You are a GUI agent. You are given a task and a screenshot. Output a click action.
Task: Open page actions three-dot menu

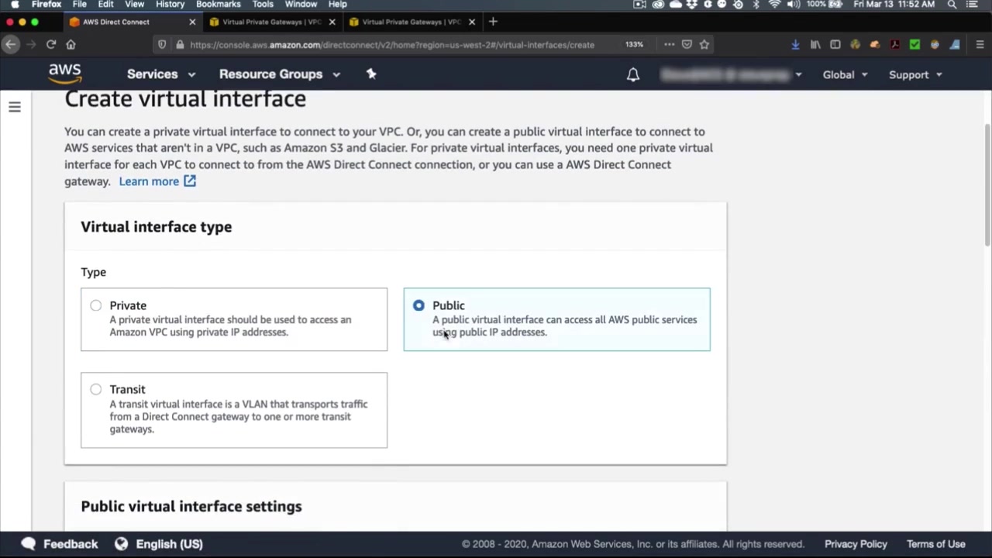tap(669, 44)
